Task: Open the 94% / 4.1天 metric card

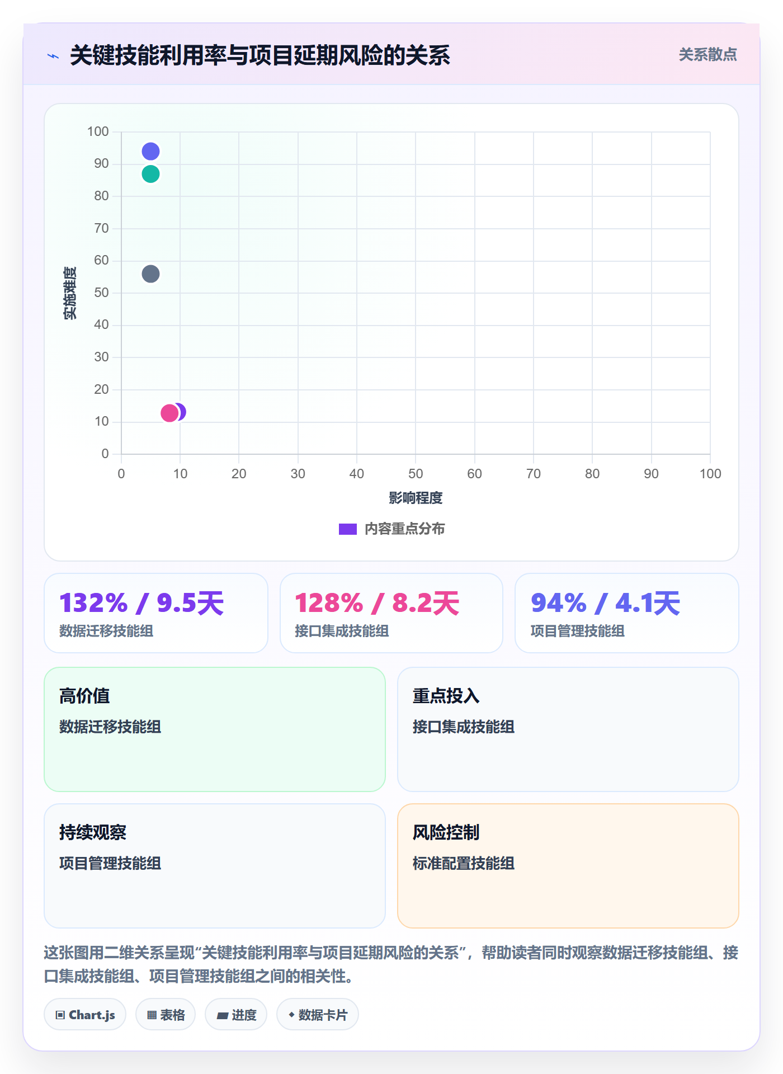Action: [x=627, y=613]
